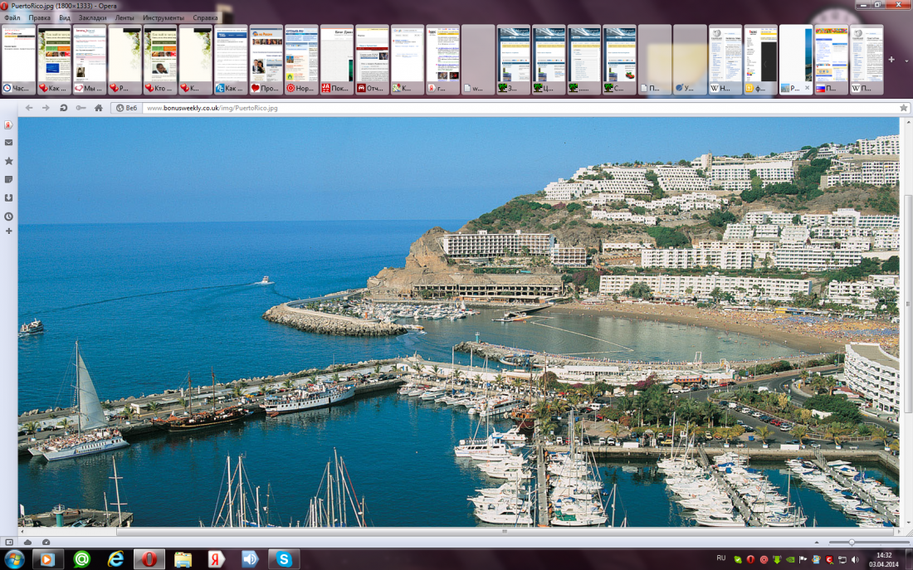
Task: Open the Downloads sidebar panel
Action: (7, 197)
